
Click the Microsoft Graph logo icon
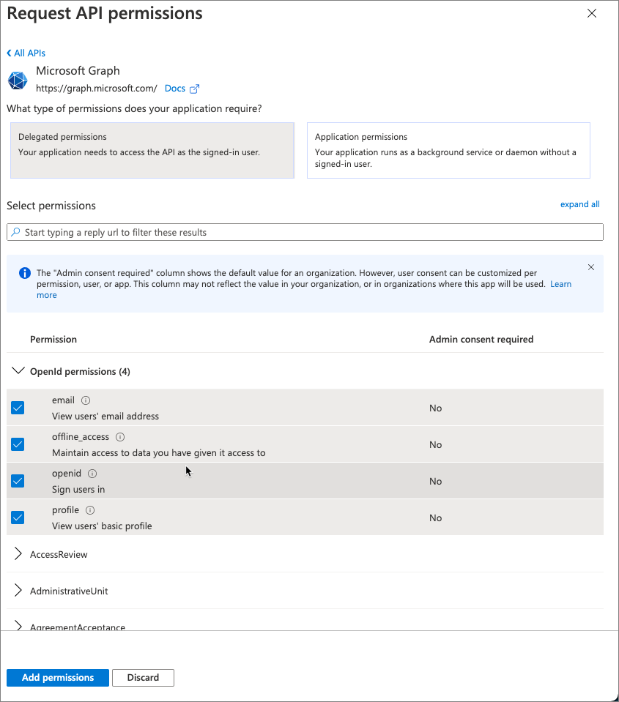click(18, 81)
